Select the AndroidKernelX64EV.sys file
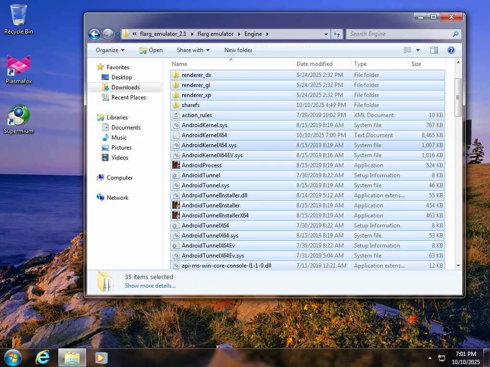Image resolution: width=490 pixels, height=367 pixels. point(308,155)
